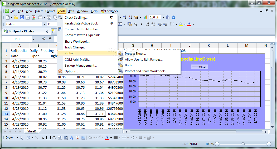This screenshot has height=149, width=277.
Task: Apply the percent style format
Action: (x=135, y=24)
